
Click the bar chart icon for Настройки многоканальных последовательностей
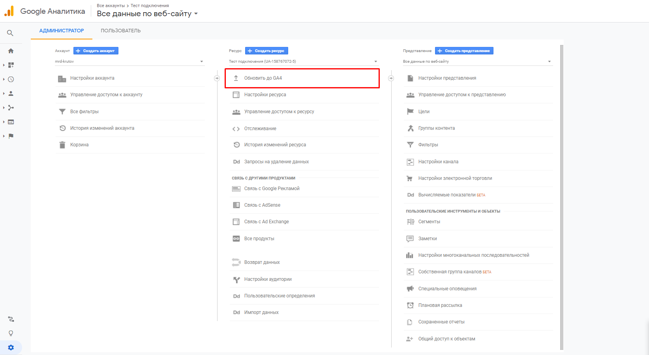click(410, 255)
